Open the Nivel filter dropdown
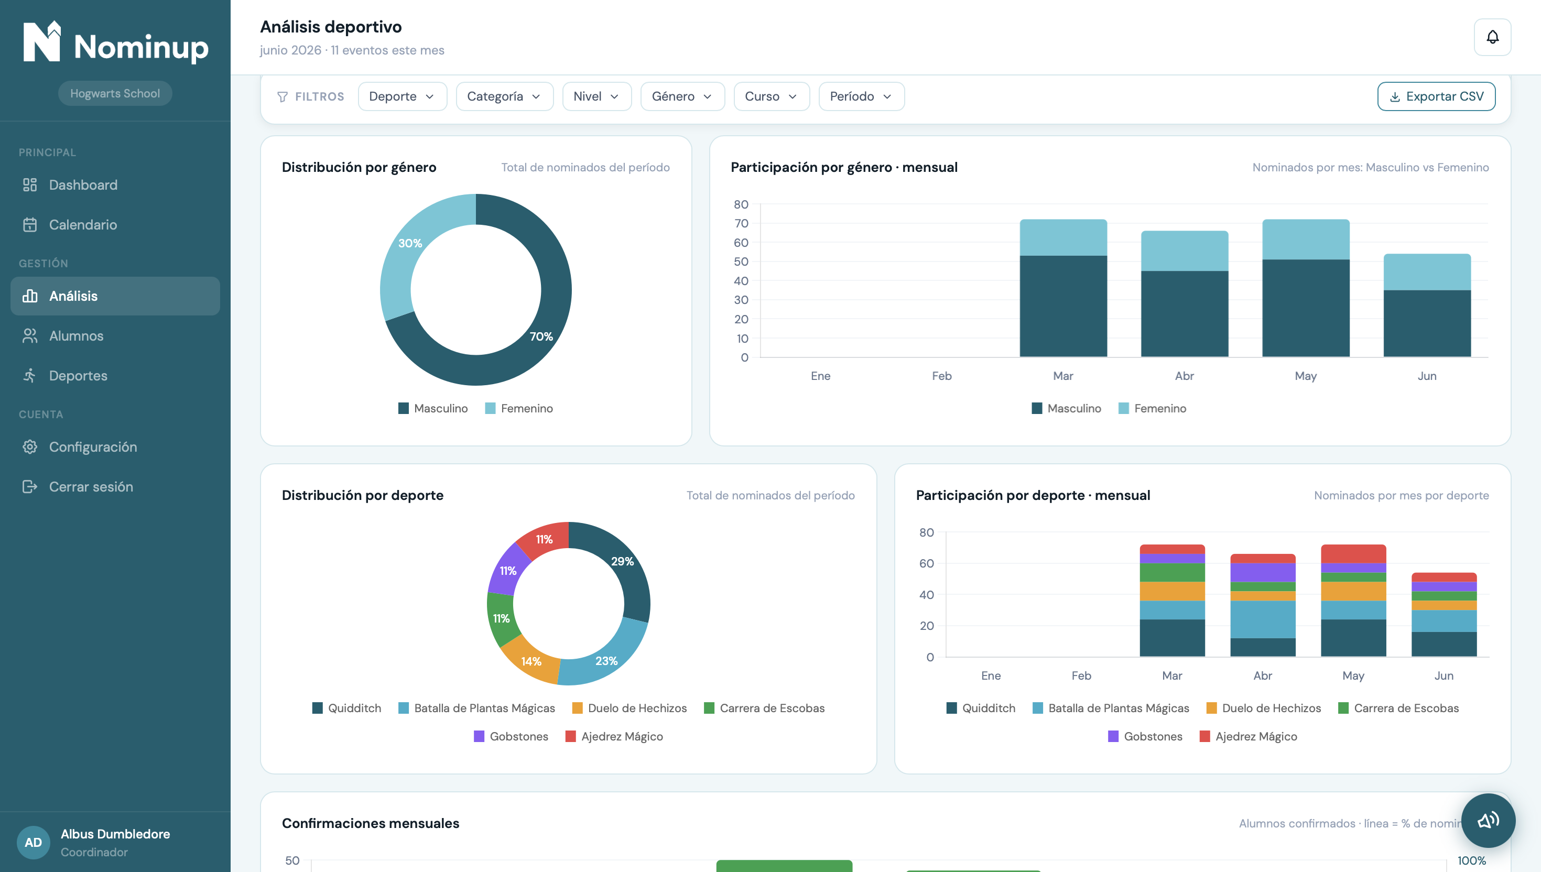Screen dimensions: 1541x872 coord(596,96)
